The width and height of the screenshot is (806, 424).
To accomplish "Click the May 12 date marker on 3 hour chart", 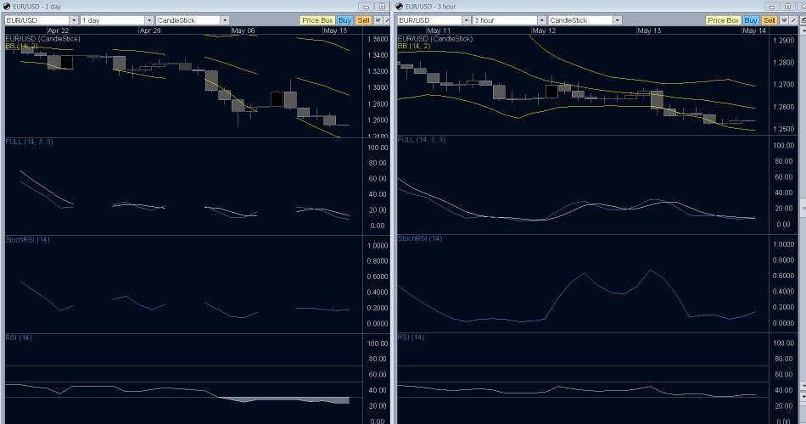I will tap(544, 31).
